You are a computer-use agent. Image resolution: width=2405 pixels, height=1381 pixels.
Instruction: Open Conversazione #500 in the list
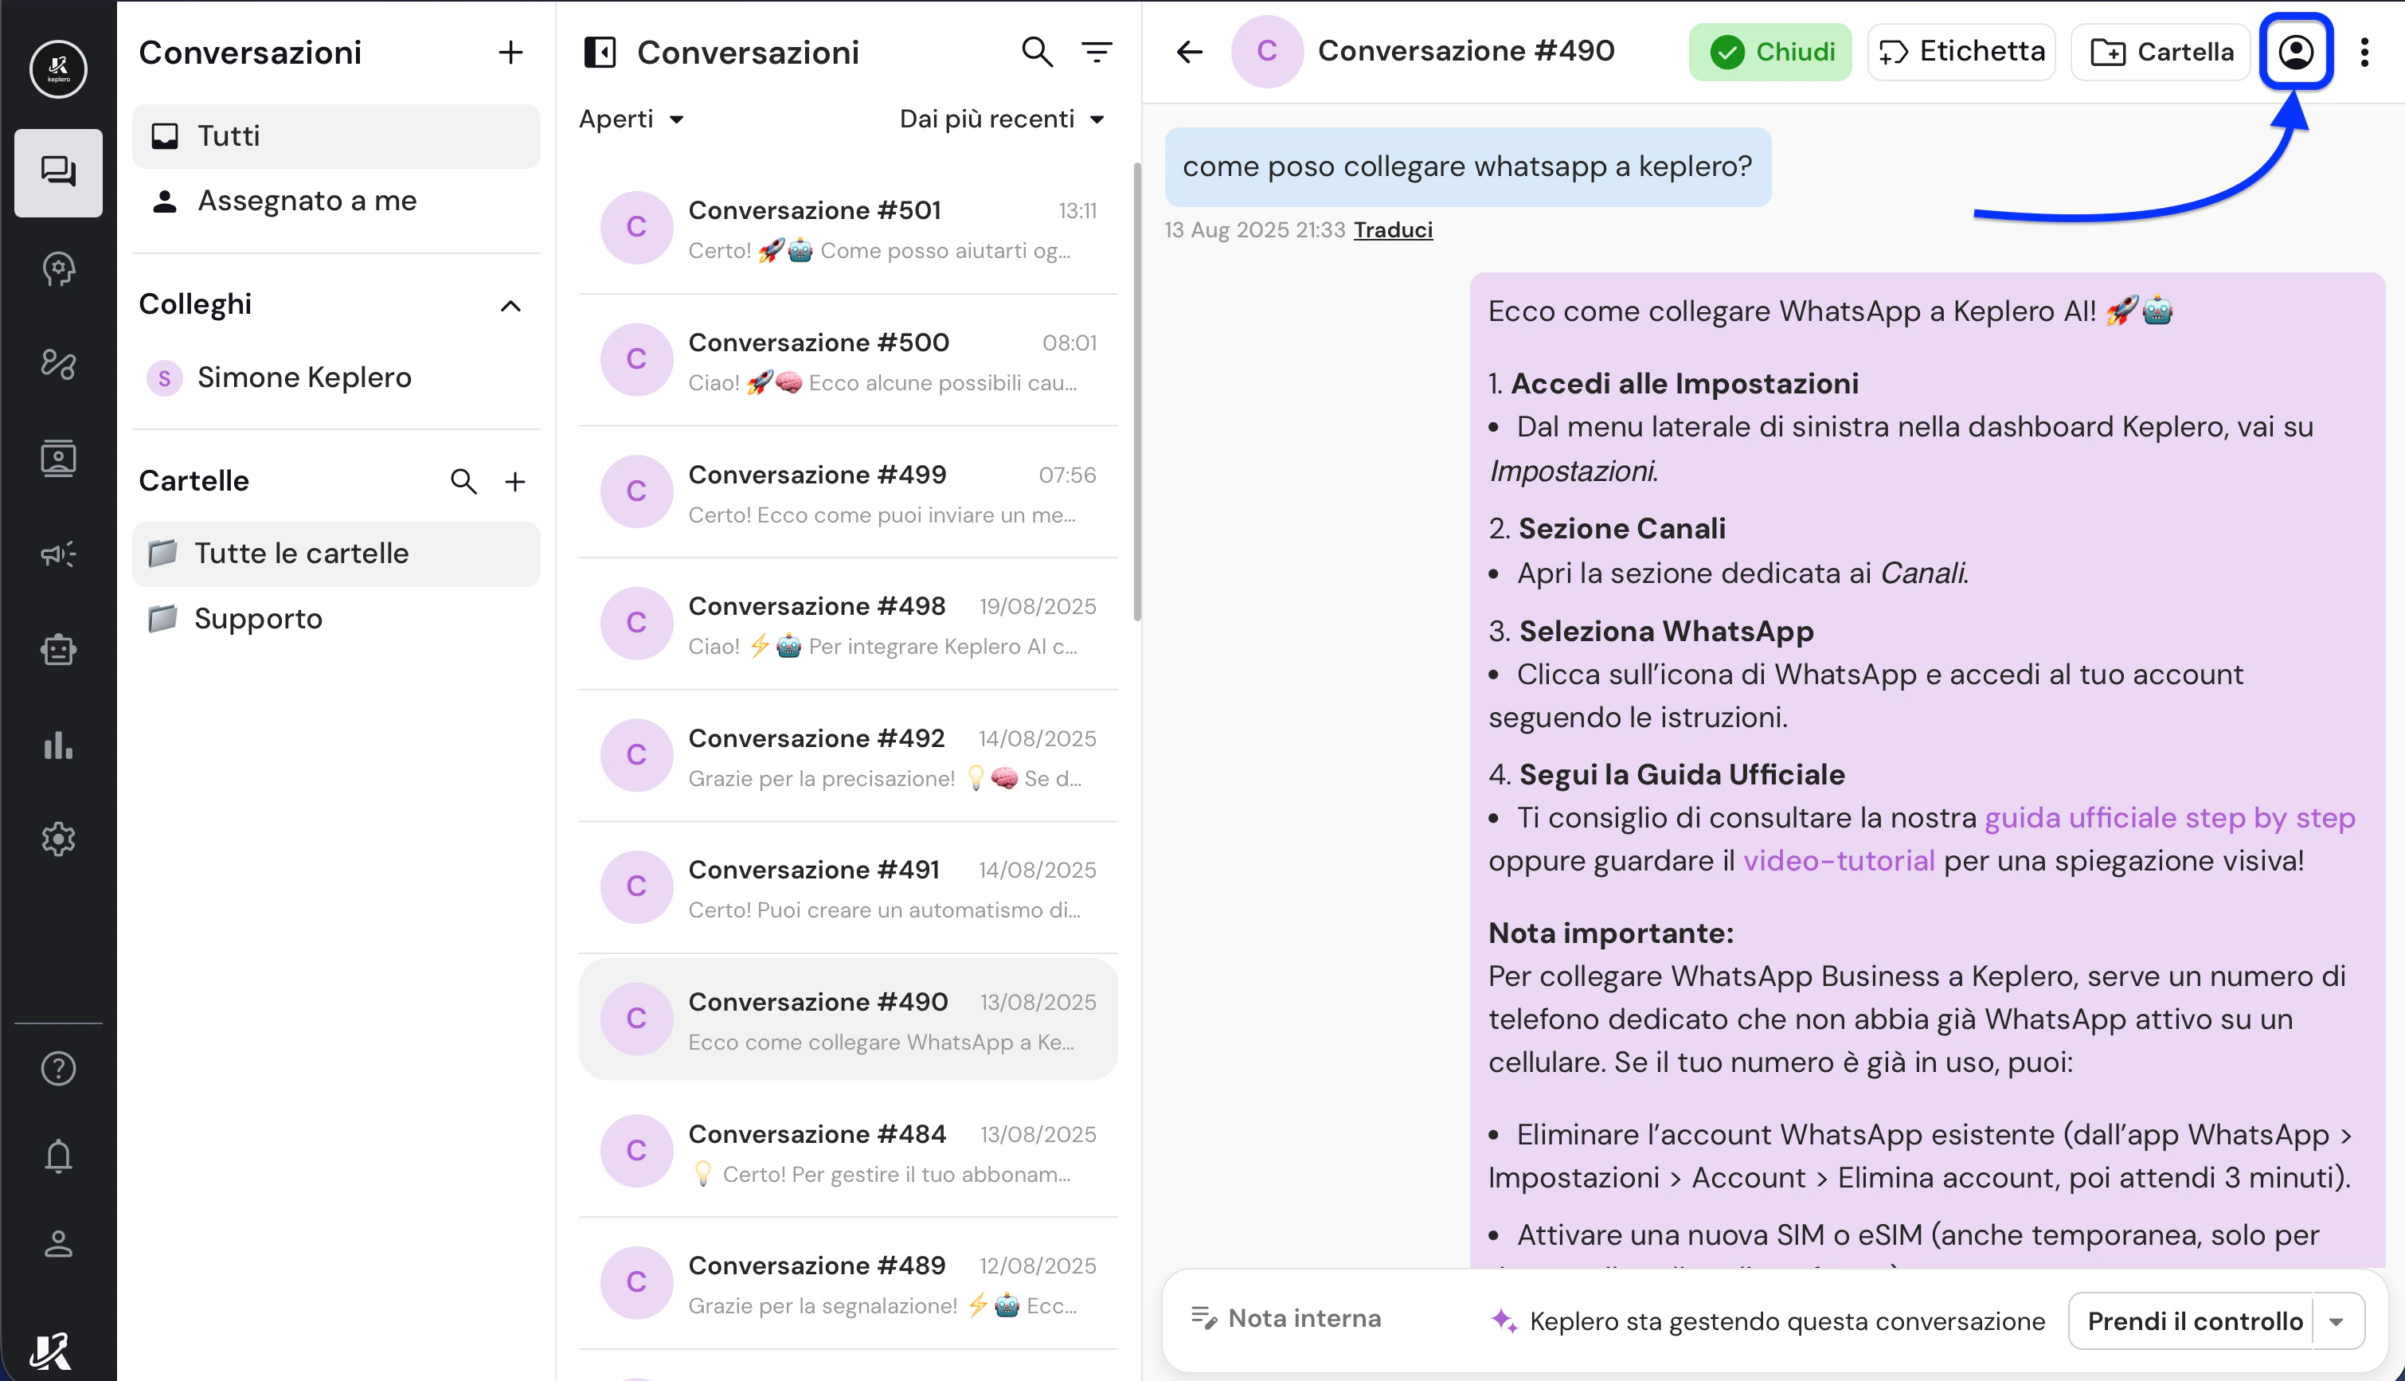tap(848, 361)
